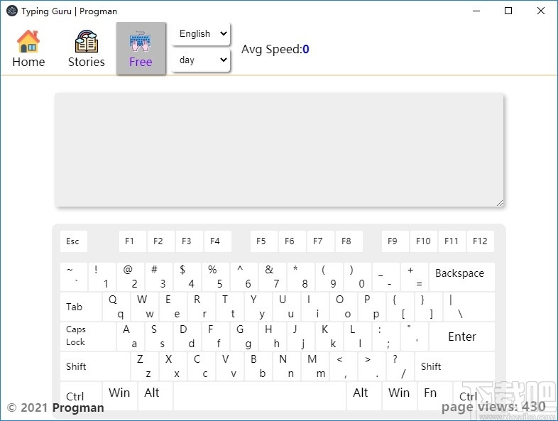Screen dimensions: 558x421
Task: Click the left Alt key
Action: tap(155, 396)
